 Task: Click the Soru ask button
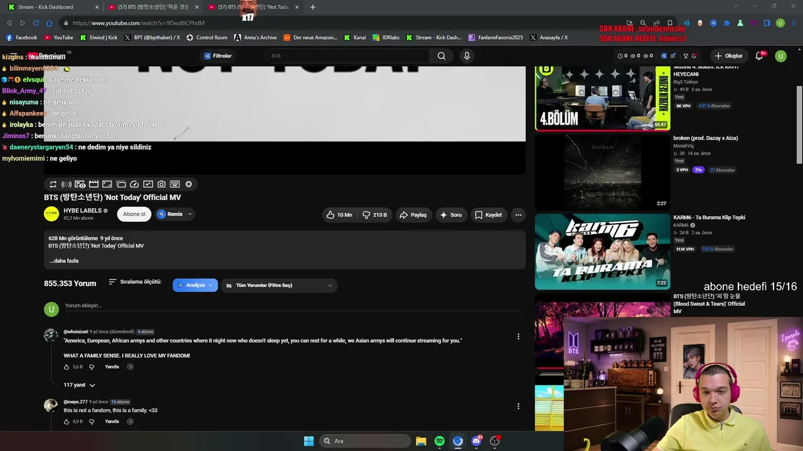click(x=451, y=215)
